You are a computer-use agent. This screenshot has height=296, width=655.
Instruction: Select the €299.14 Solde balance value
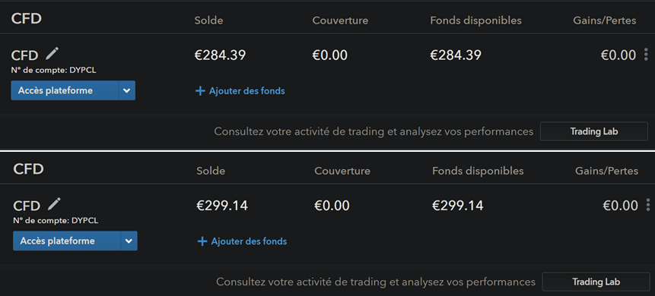(222, 205)
